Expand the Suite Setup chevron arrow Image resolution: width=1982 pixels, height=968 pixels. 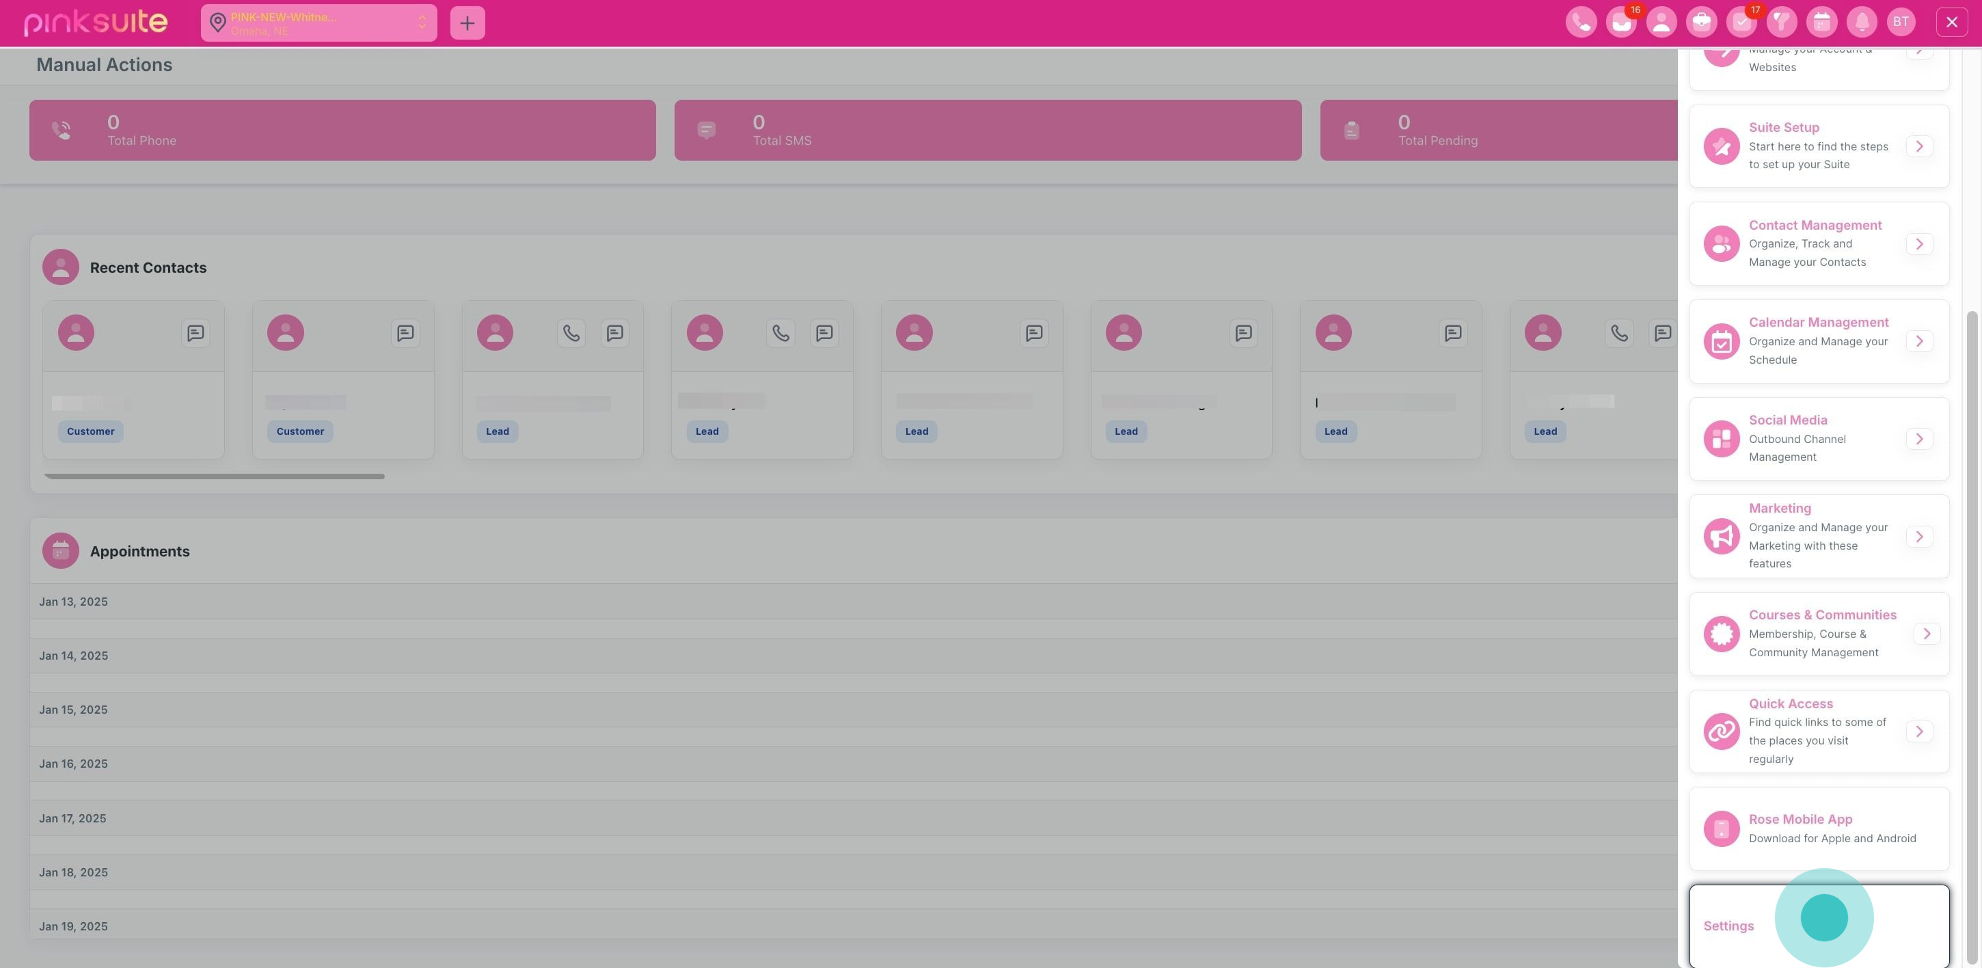coord(1919,146)
